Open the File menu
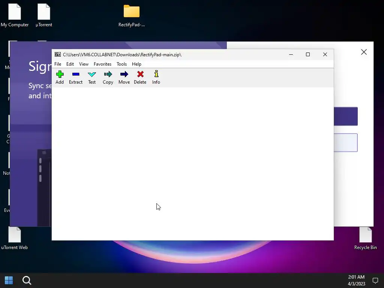Viewport: 384px width, 288px height. 58,64
